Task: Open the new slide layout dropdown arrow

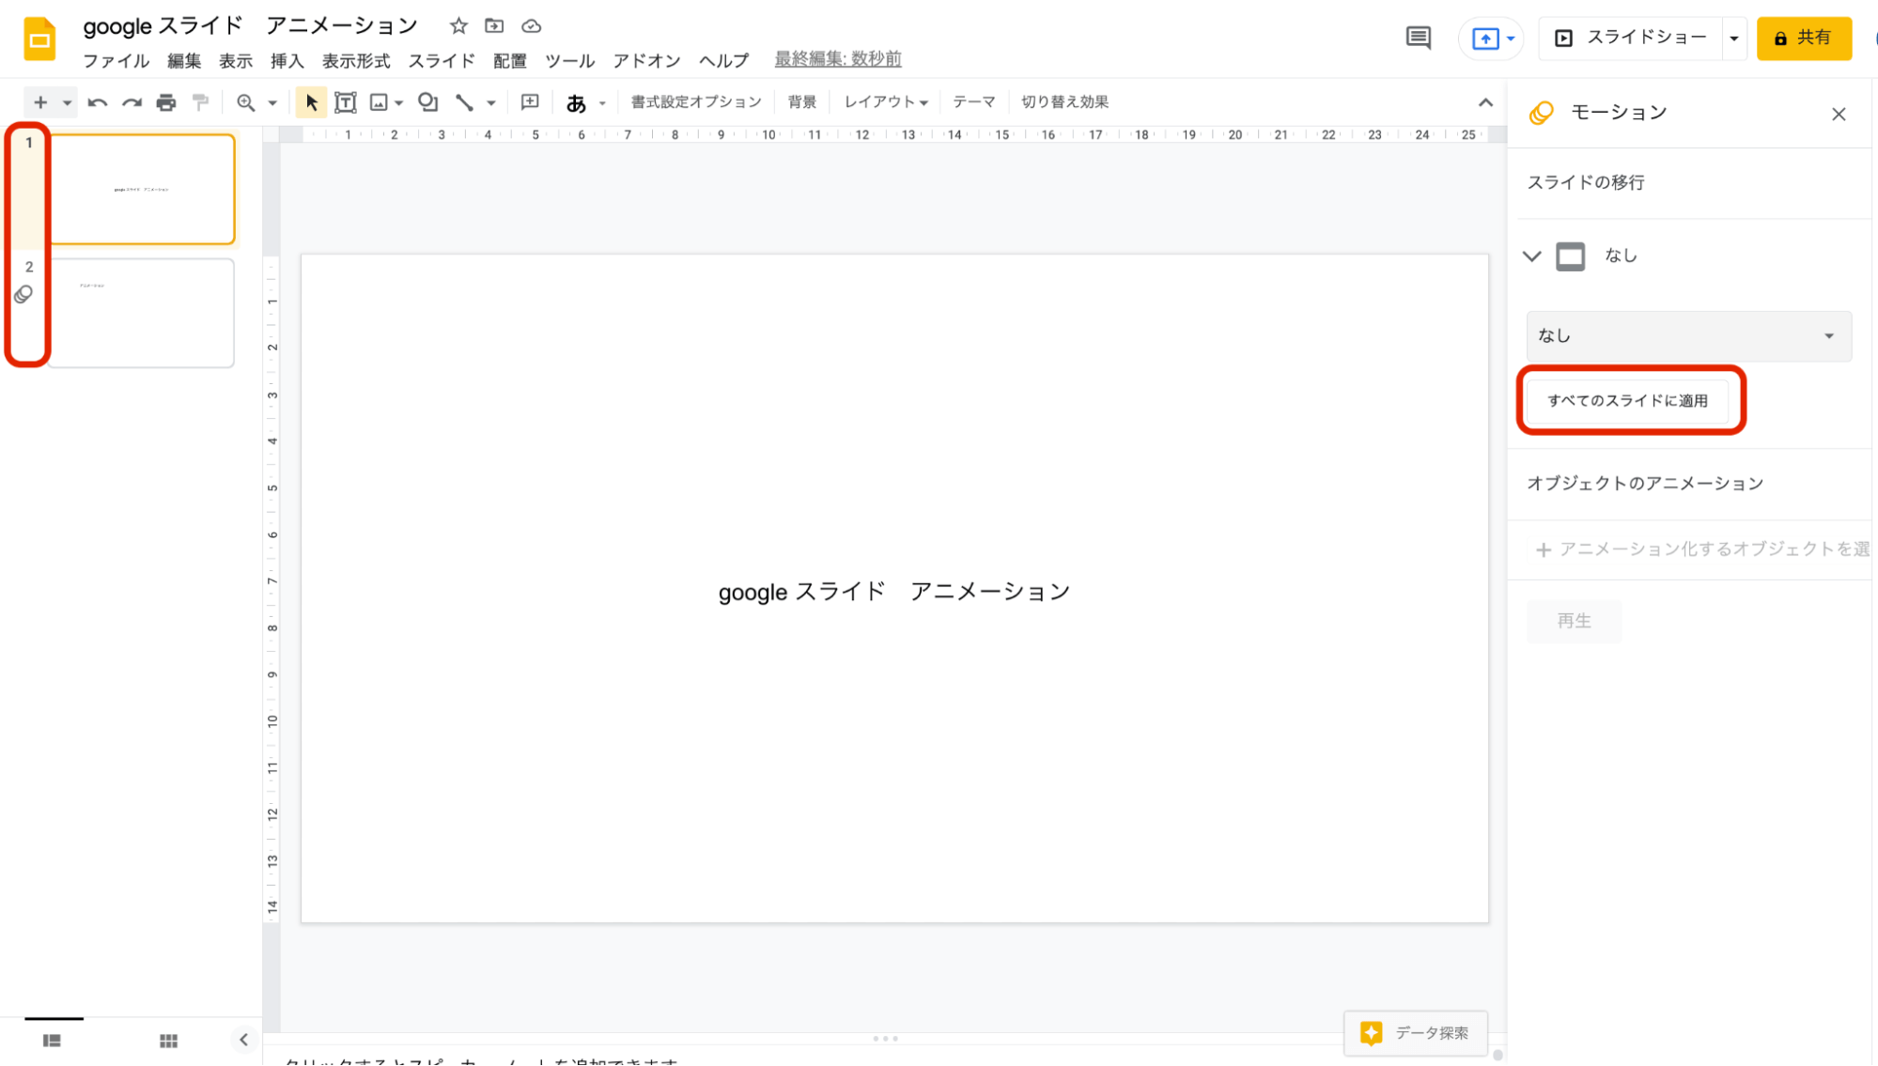Action: coord(67,102)
